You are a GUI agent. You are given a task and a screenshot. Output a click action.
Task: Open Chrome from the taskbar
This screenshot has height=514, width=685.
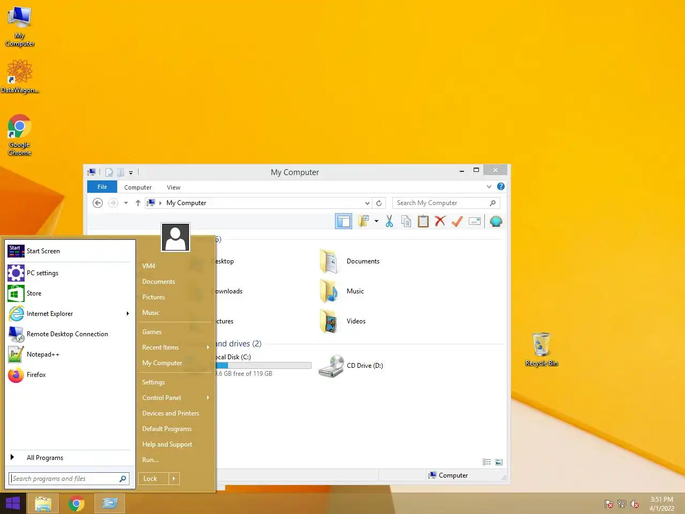click(77, 503)
